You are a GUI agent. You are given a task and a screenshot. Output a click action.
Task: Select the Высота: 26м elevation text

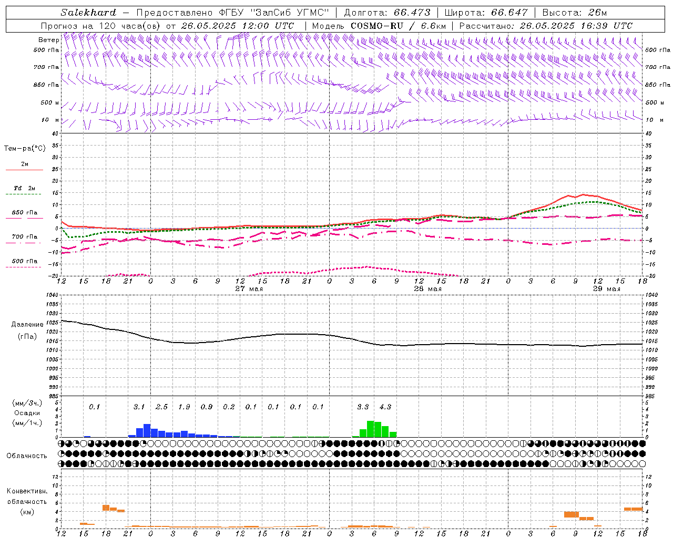[x=574, y=13]
